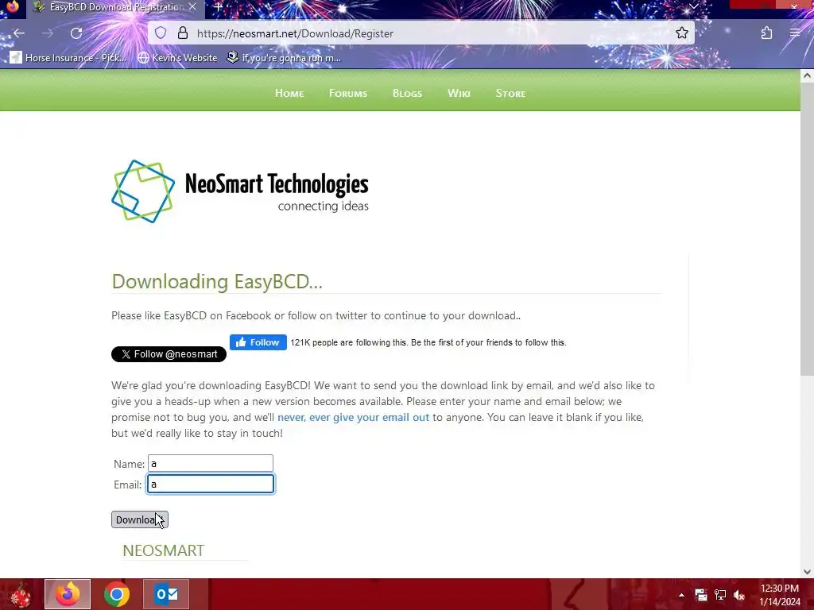Viewport: 814px width, 610px height.
Task: Open the taskbar clock showing 12:30 PM
Action: pyautogui.click(x=779, y=595)
